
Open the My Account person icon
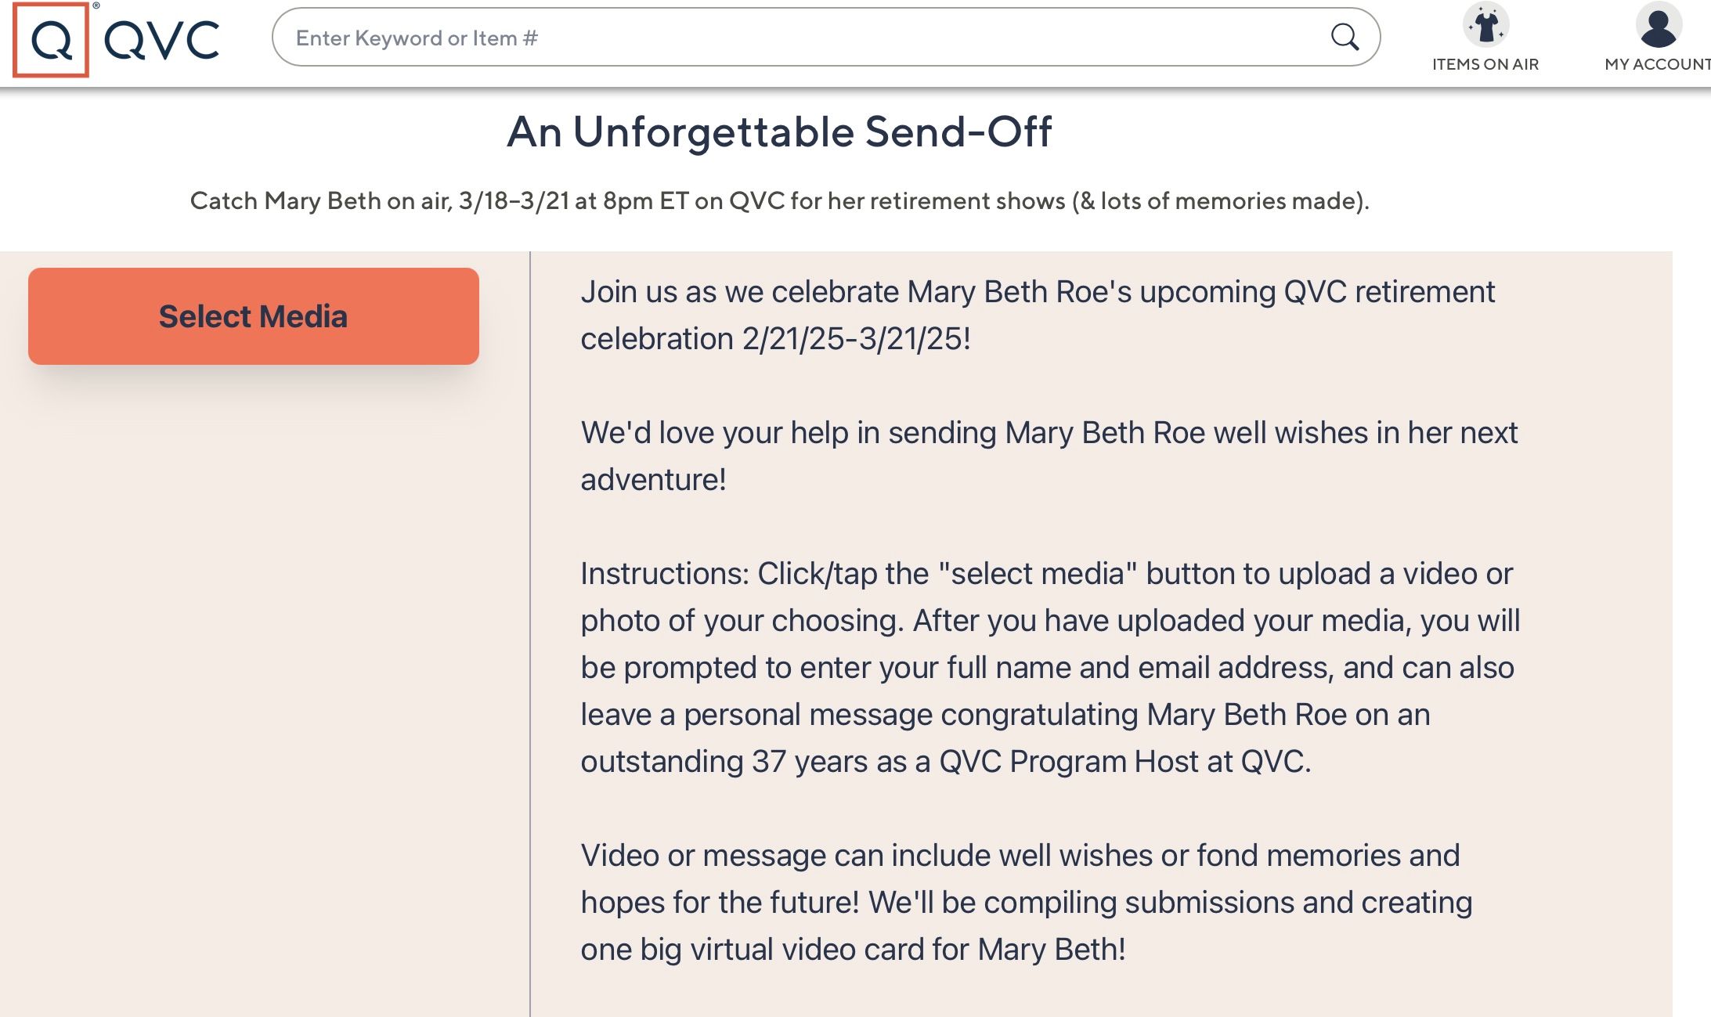point(1658,26)
